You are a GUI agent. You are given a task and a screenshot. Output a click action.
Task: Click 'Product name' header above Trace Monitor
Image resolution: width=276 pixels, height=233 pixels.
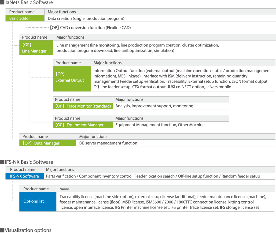68,99
